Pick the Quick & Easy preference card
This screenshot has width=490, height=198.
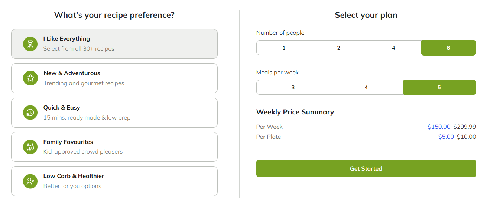click(x=114, y=113)
